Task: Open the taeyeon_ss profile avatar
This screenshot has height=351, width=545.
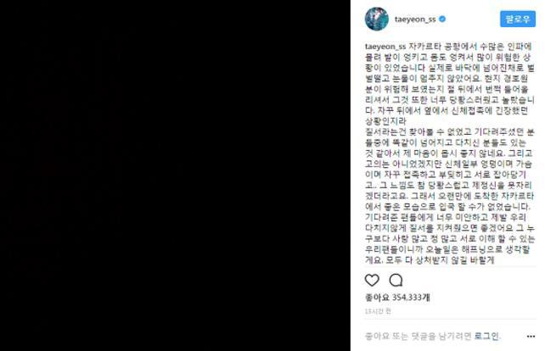Action: pyautogui.click(x=376, y=19)
